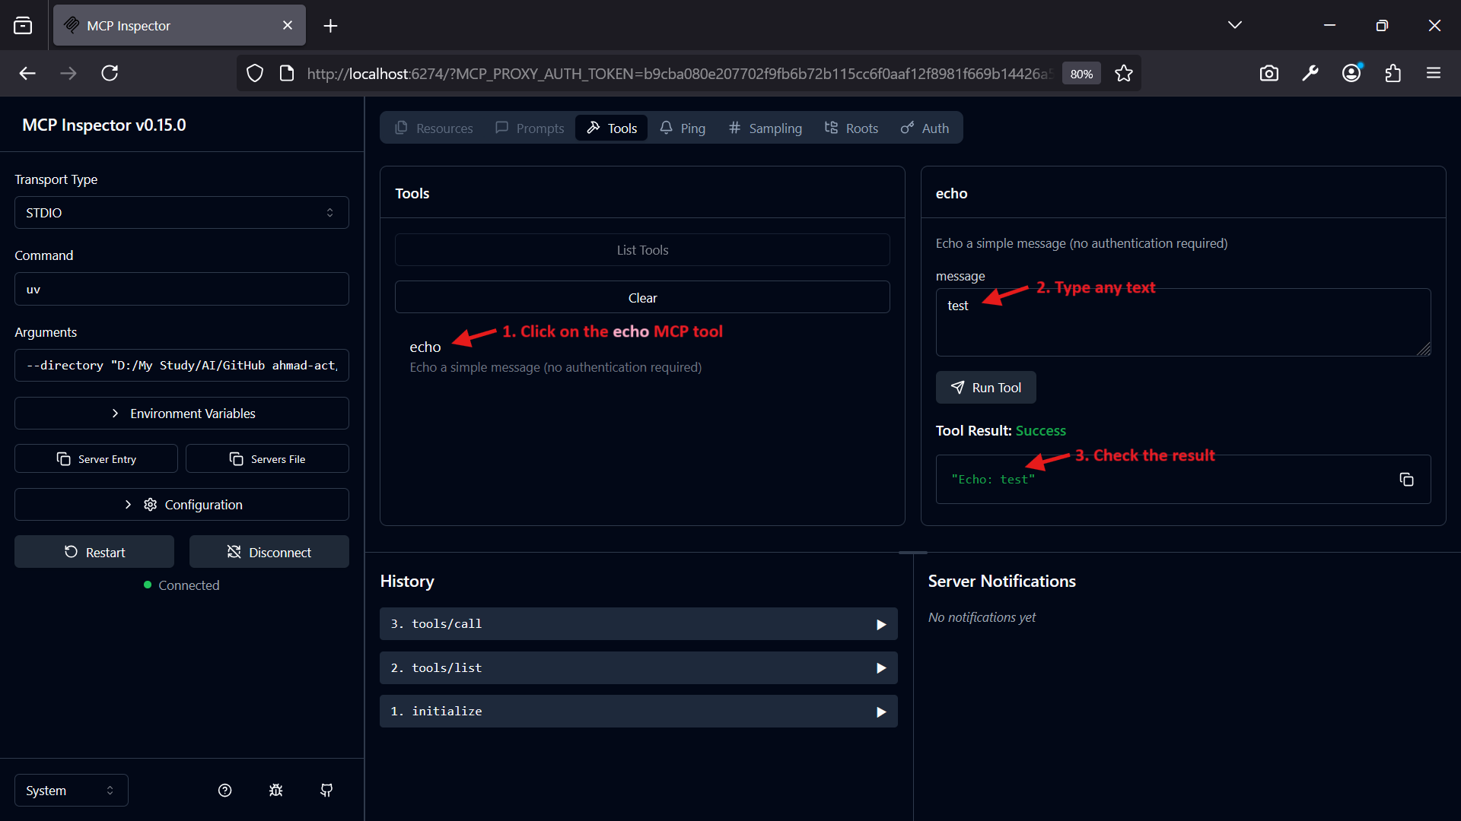This screenshot has width=1461, height=821.
Task: Expand the tools/call history entry
Action: pyautogui.click(x=638, y=624)
